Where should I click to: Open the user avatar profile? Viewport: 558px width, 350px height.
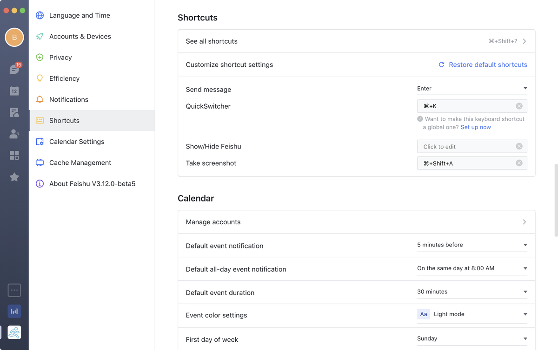14,37
